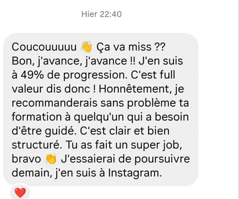Click the word valeur in the message
Viewport: 239px width, 199px height.
pos(27,89)
